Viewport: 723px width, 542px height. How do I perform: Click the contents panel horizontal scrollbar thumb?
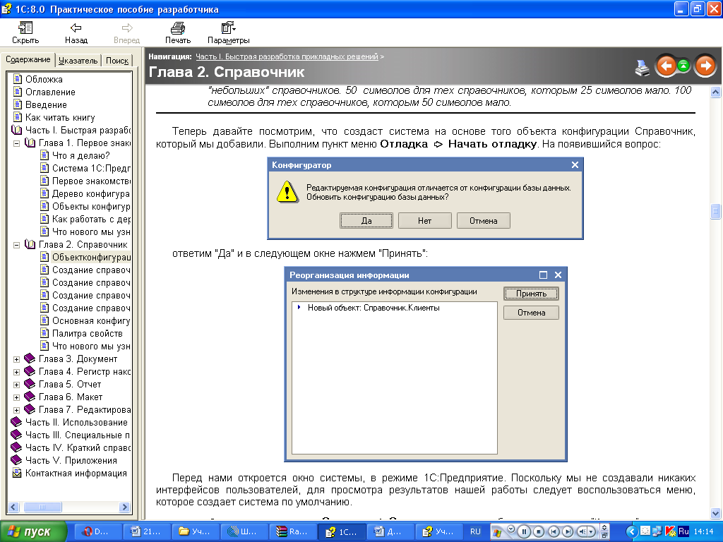click(x=42, y=507)
